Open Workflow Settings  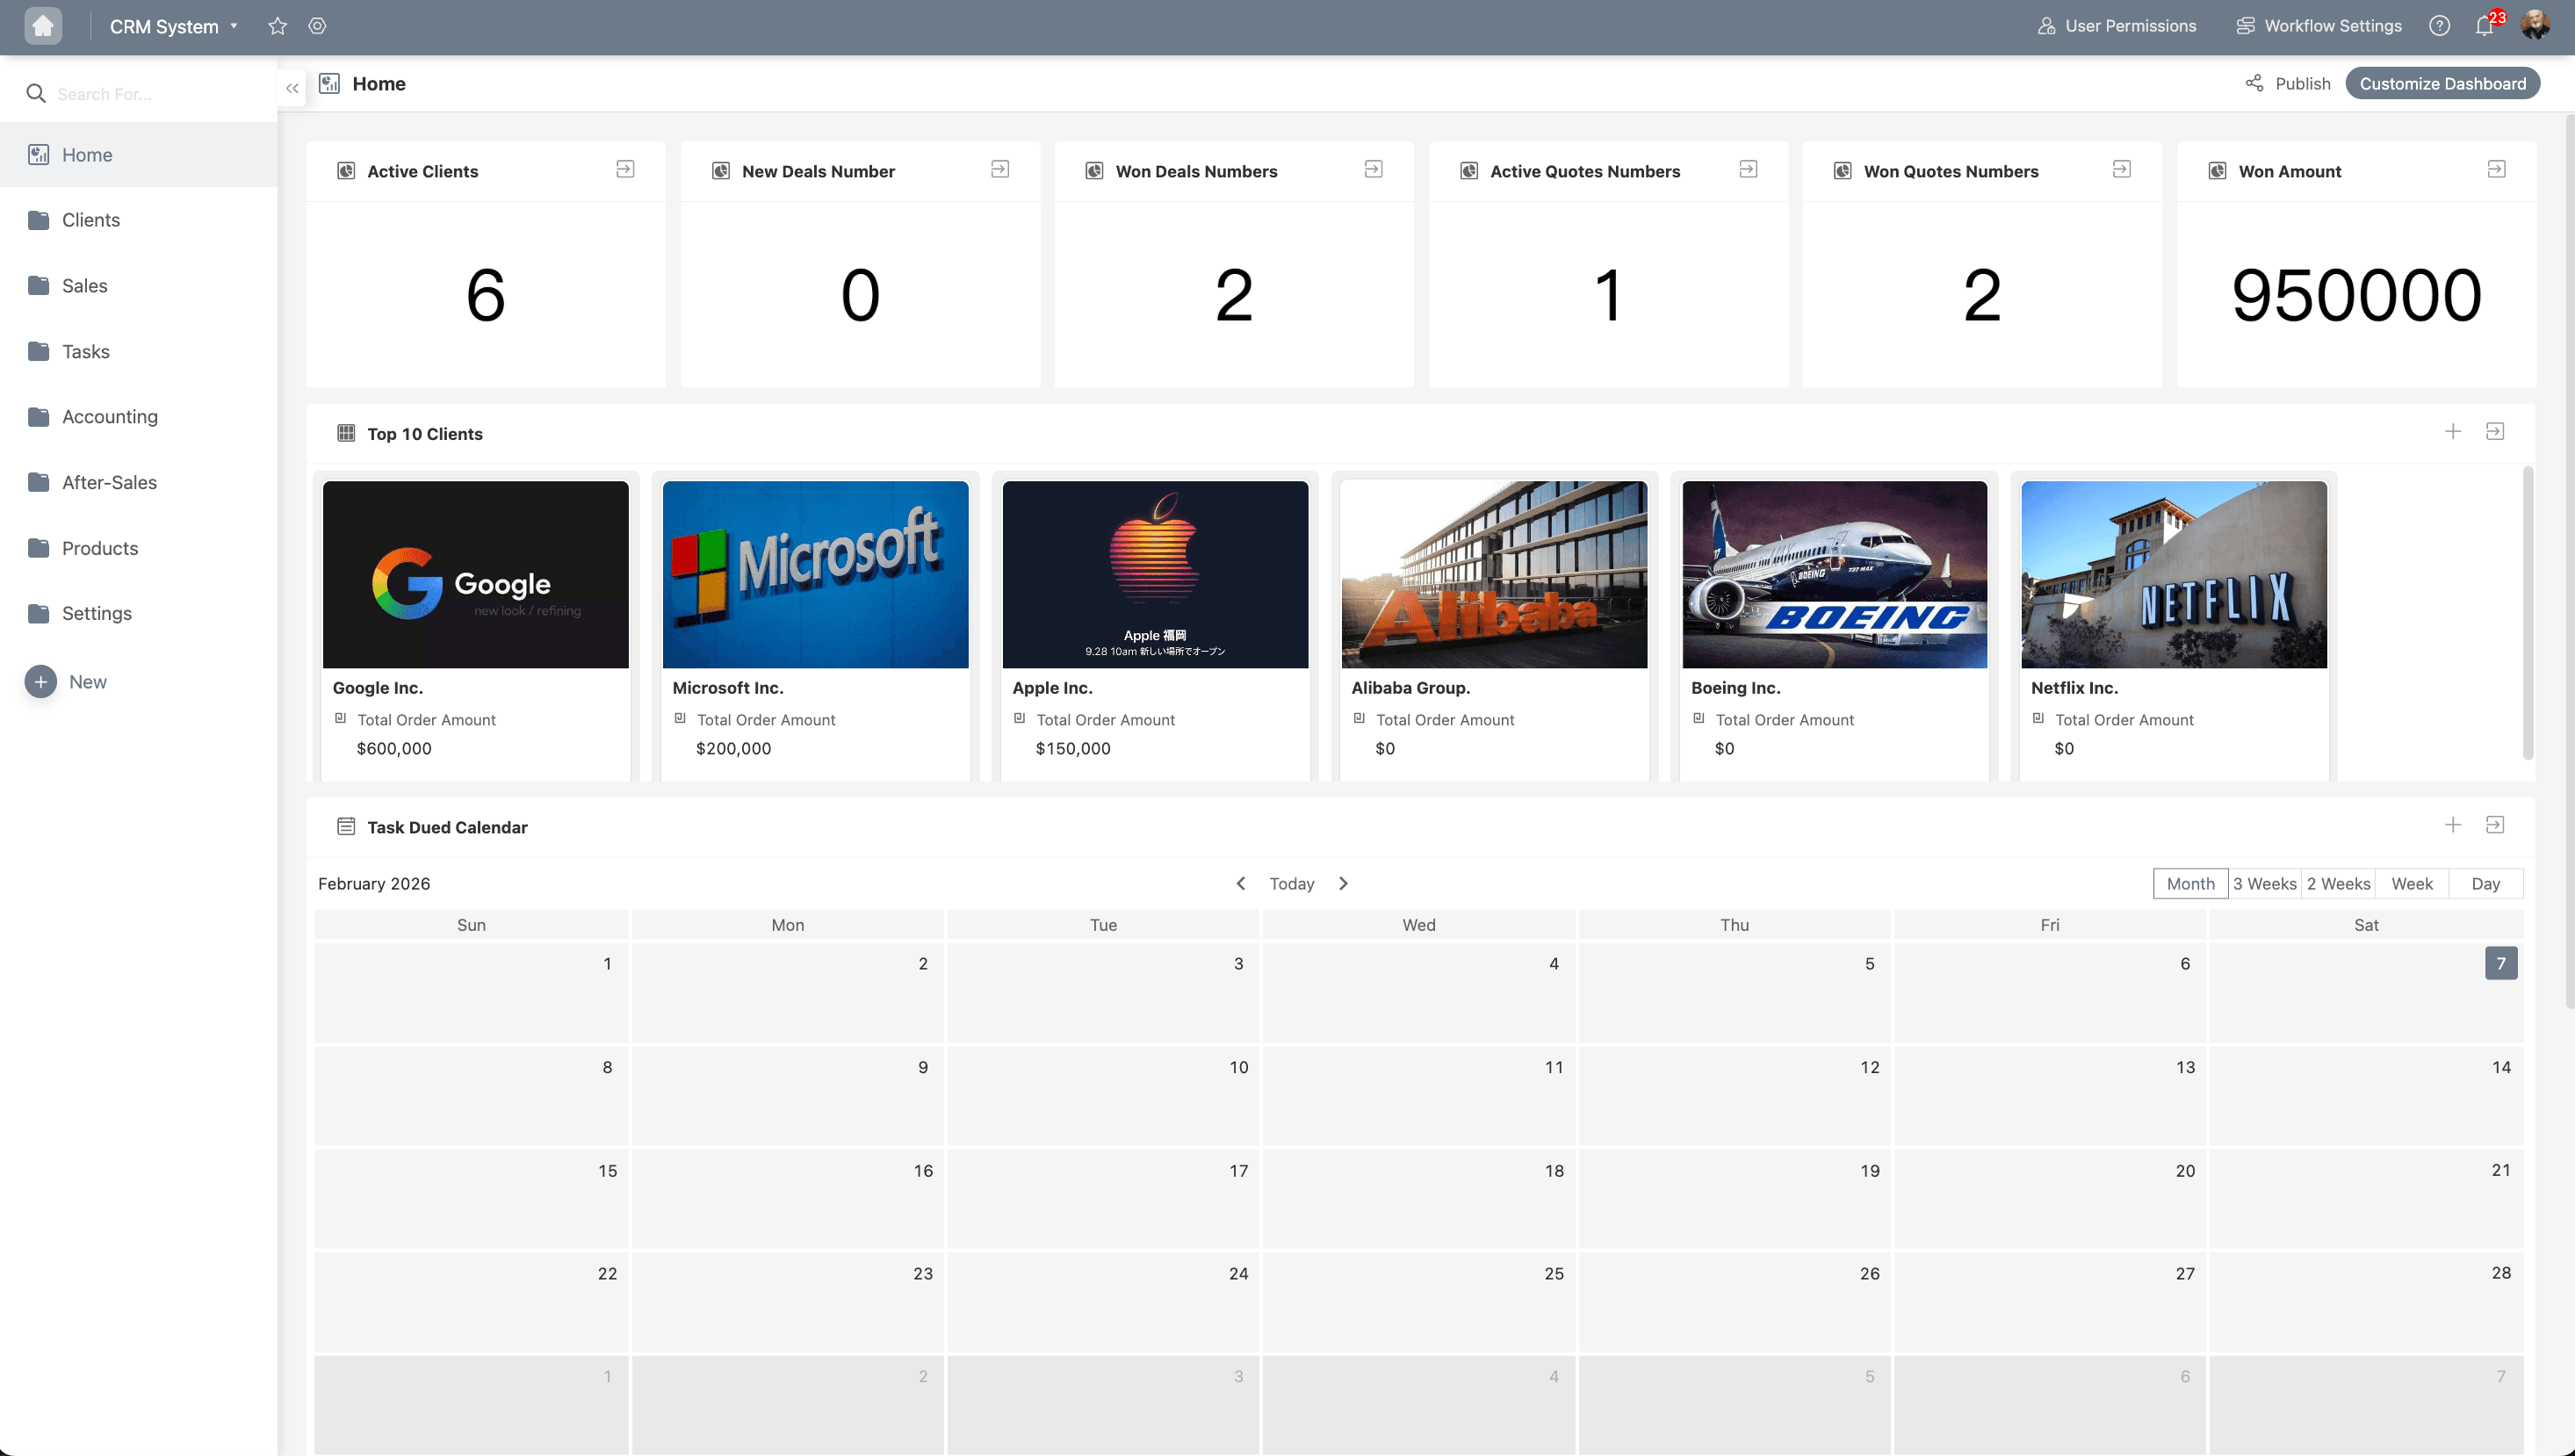click(2319, 26)
